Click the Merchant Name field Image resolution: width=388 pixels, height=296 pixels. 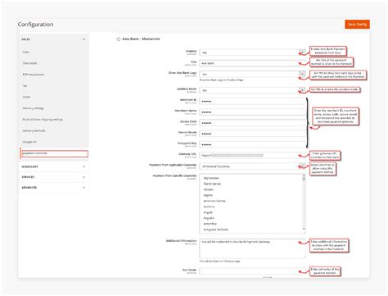click(x=252, y=112)
